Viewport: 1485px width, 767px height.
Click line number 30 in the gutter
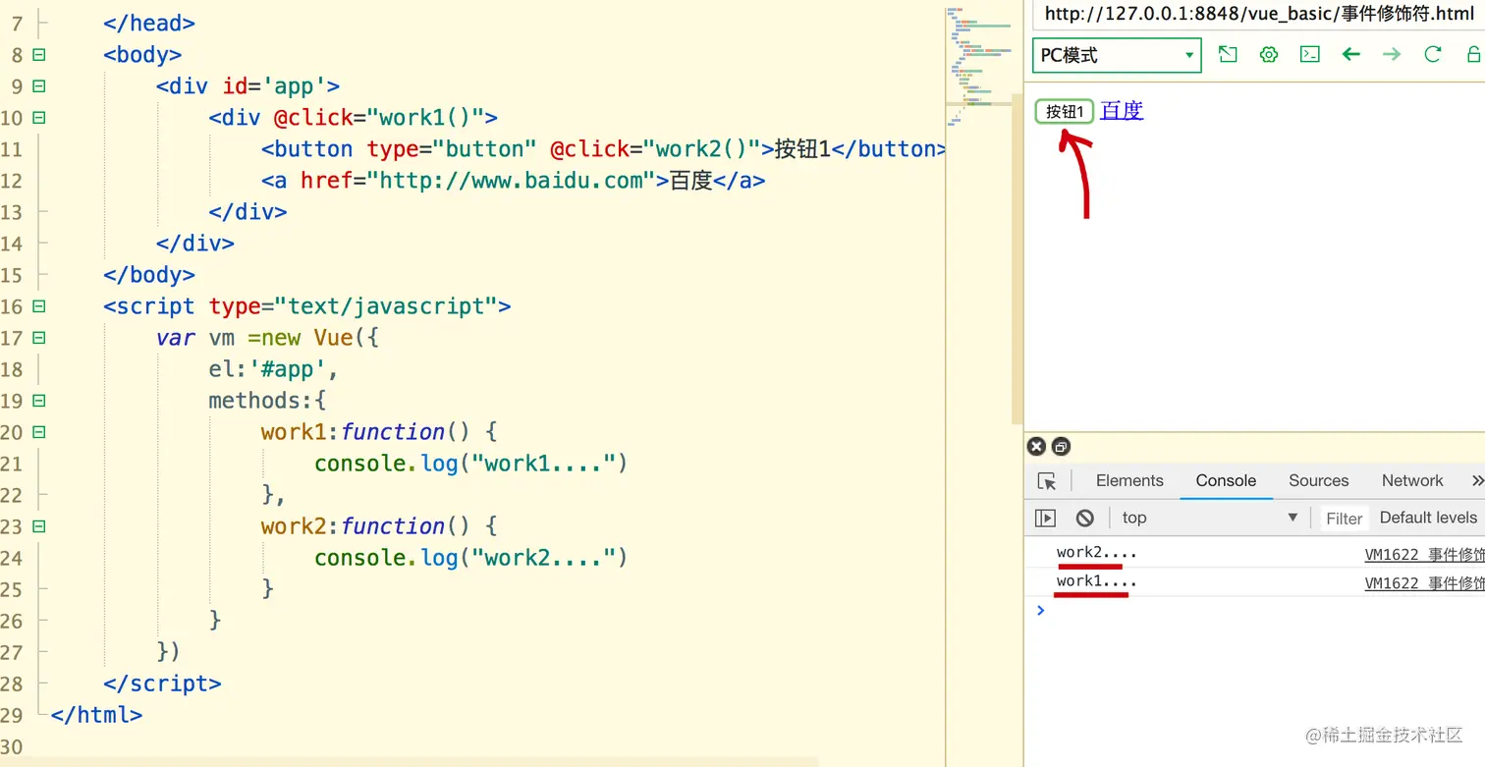(12, 746)
